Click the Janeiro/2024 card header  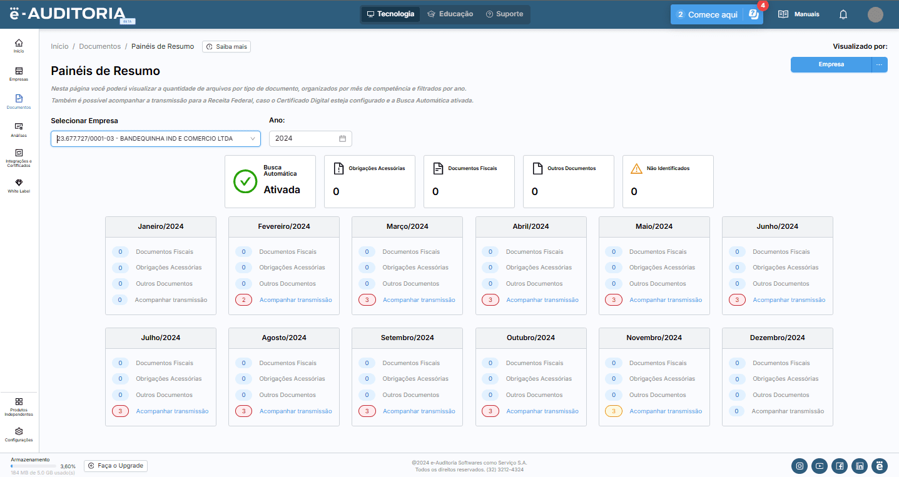(161, 226)
